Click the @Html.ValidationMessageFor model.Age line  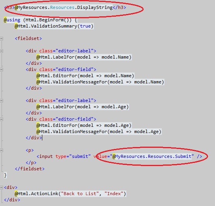(x=99, y=132)
